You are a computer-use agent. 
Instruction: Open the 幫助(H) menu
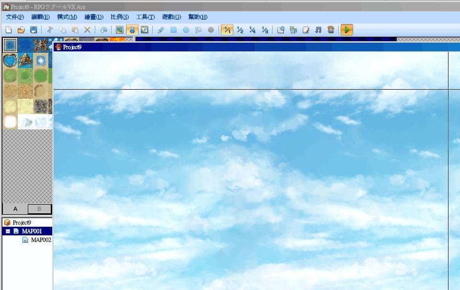198,17
